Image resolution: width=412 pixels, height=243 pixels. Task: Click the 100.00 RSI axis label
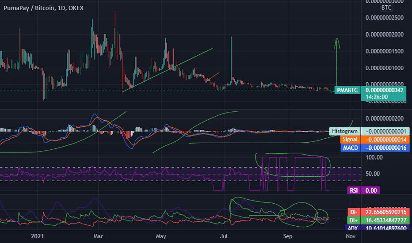pyautogui.click(x=374, y=158)
